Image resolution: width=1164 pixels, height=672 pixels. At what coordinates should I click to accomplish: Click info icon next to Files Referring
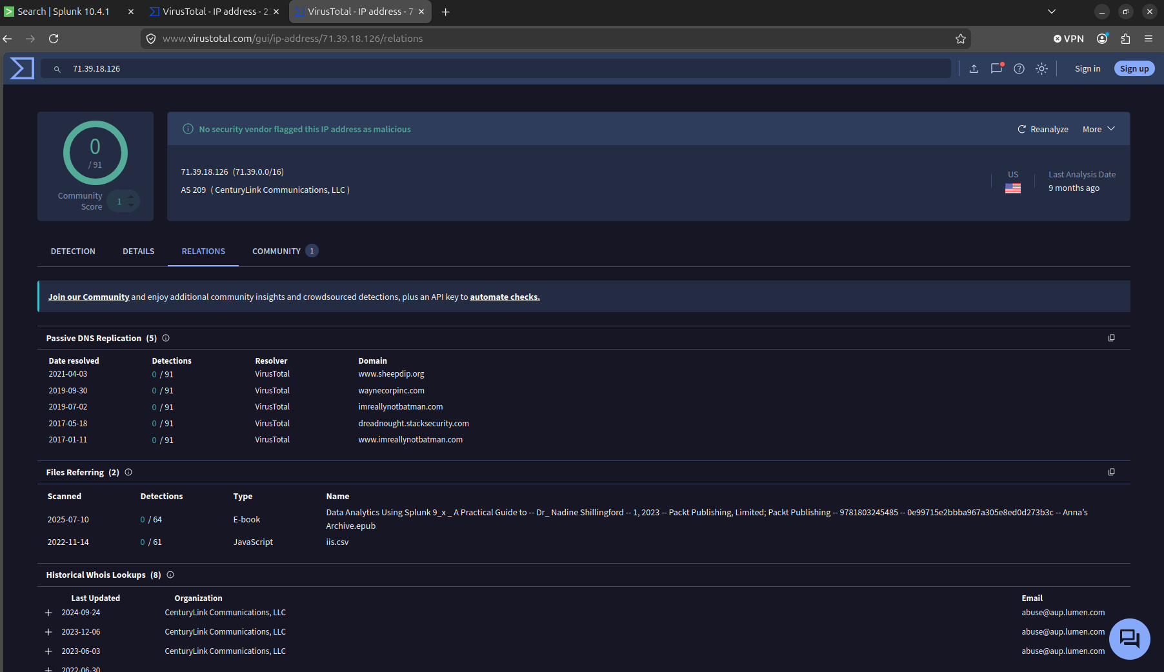pos(128,472)
